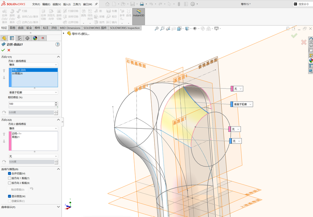The image size is (313, 217).
Task: Click the Zoom to Fit magnifier icon
Action: 157,29
